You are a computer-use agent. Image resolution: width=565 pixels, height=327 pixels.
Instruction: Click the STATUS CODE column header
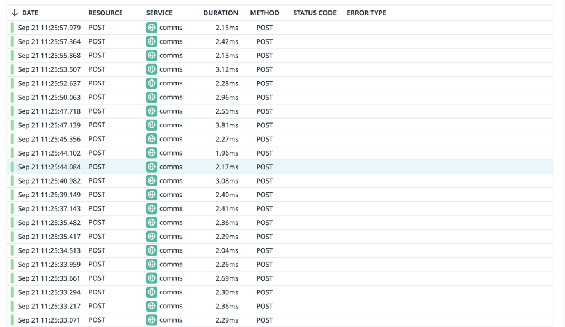pos(315,13)
